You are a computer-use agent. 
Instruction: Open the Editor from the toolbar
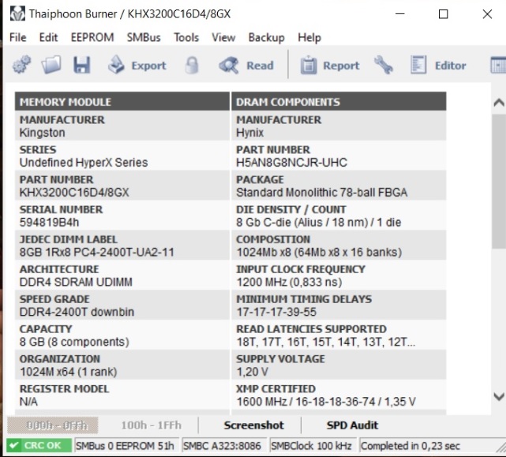tap(438, 66)
